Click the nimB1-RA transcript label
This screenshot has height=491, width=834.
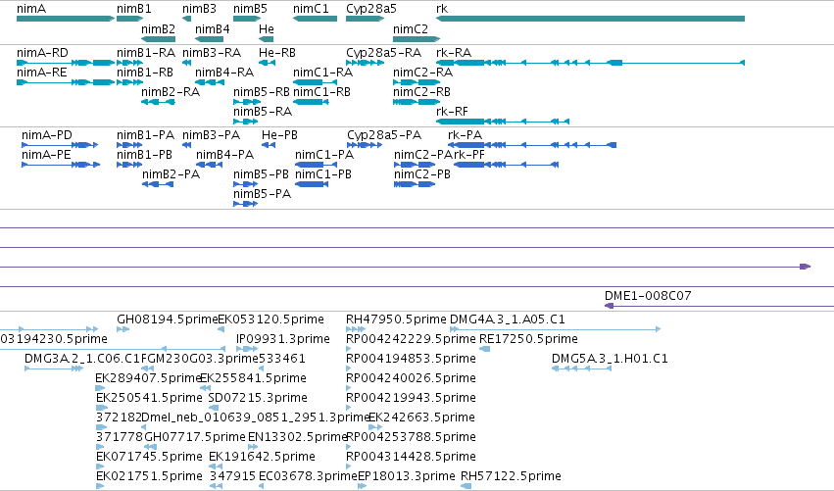[146, 53]
